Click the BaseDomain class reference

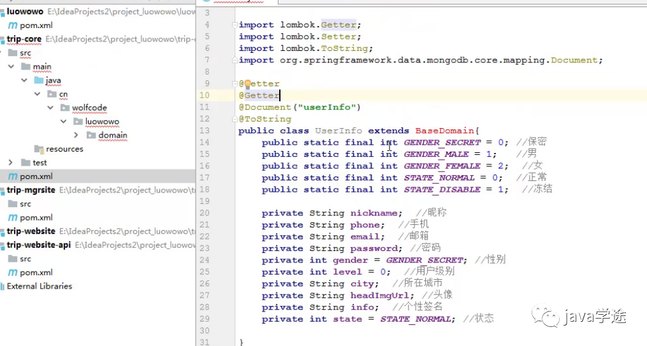pyautogui.click(x=444, y=131)
